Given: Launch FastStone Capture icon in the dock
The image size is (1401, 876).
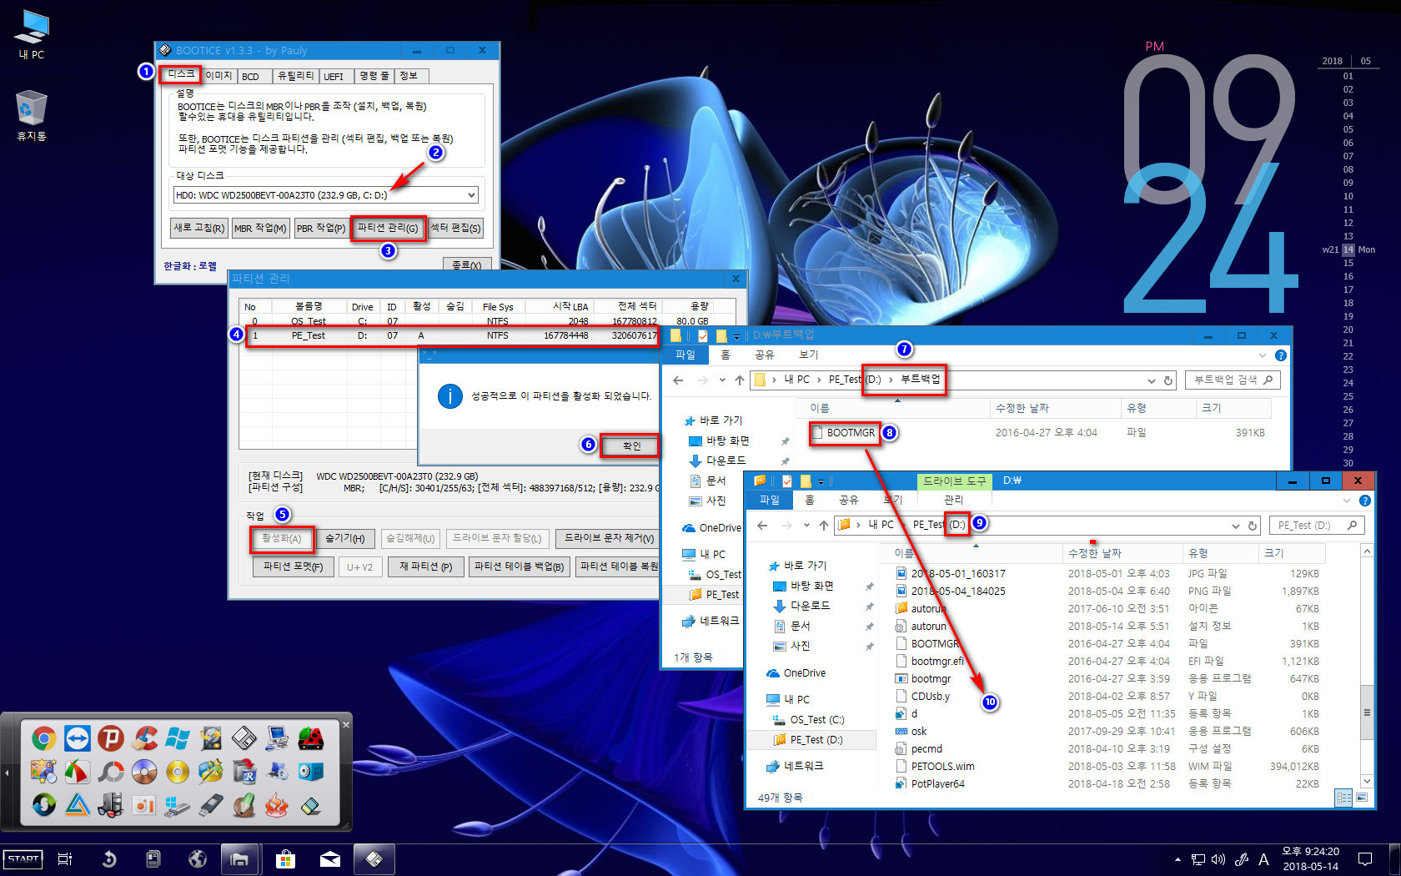Looking at the screenshot, I should coord(78,772).
